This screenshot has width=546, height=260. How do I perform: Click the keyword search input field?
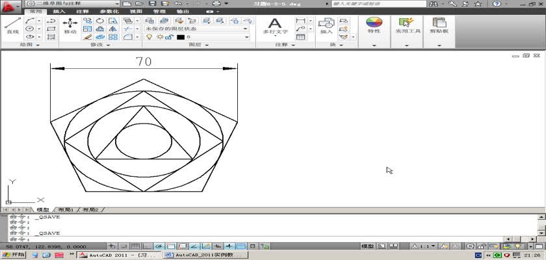pyautogui.click(x=379, y=4)
